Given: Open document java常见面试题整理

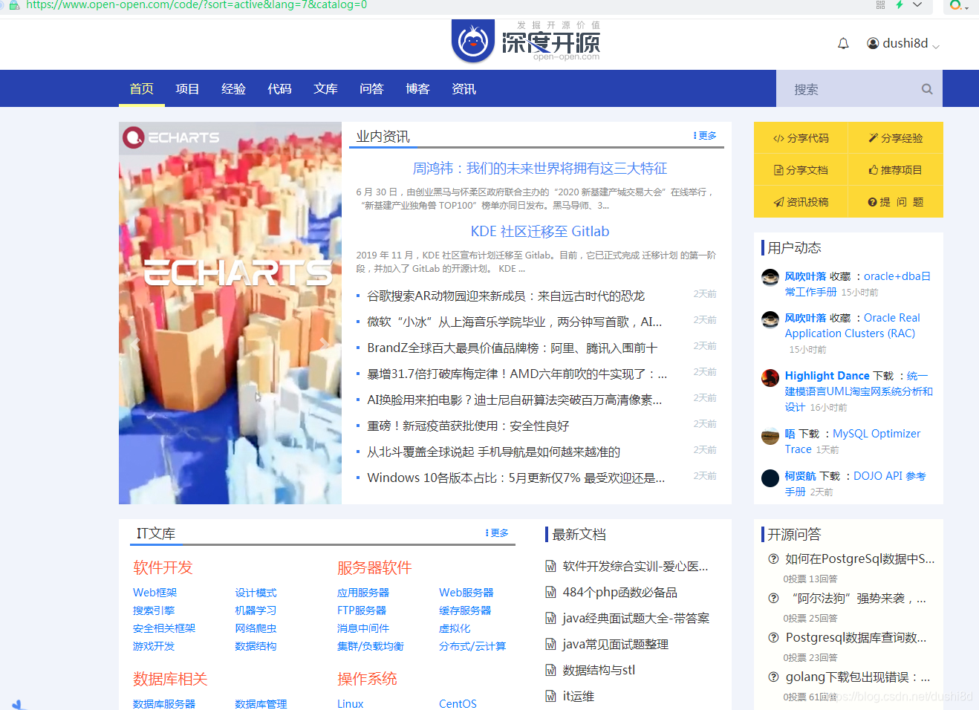Looking at the screenshot, I should point(615,644).
